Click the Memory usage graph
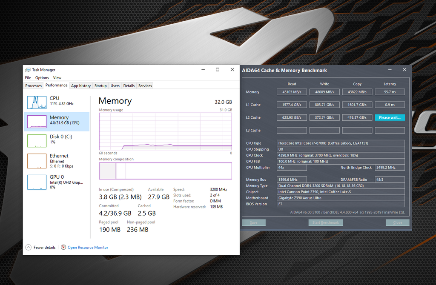Image resolution: width=436 pixels, height=285 pixels. click(166, 131)
